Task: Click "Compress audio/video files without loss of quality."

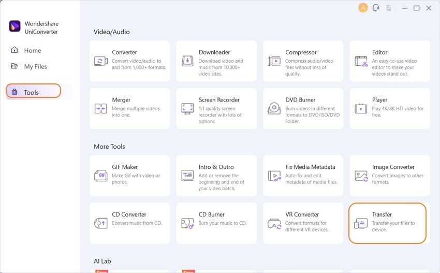Action: tap(309, 67)
